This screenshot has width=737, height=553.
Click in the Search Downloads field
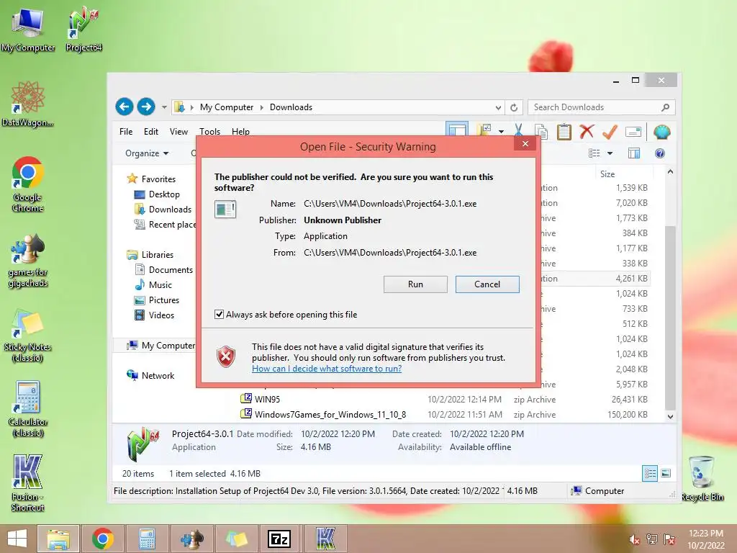[x=595, y=107]
